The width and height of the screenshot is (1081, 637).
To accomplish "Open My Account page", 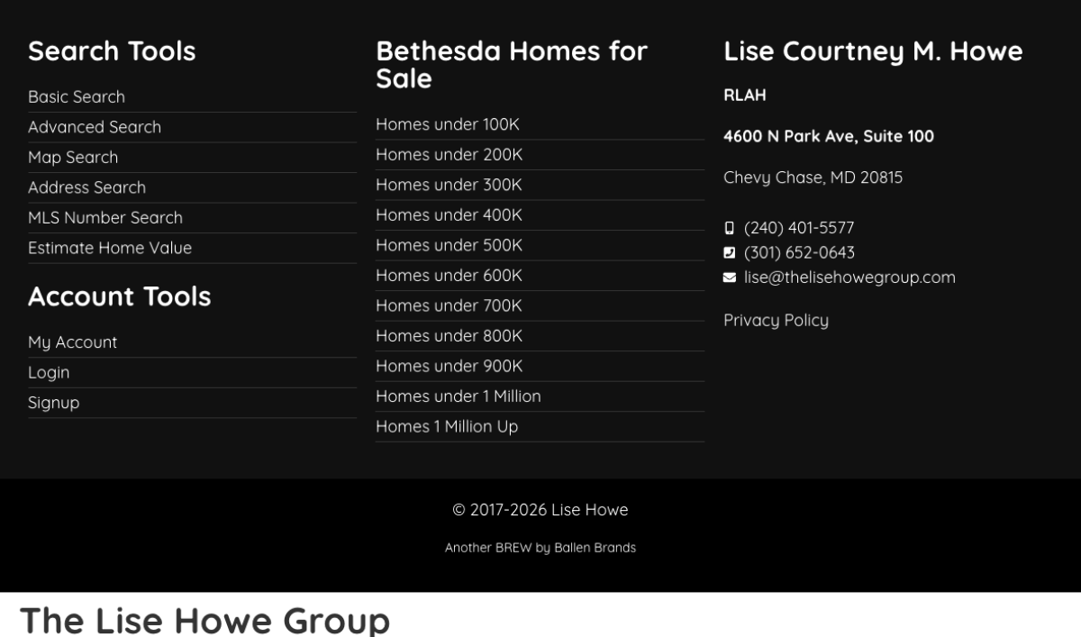I will [72, 342].
